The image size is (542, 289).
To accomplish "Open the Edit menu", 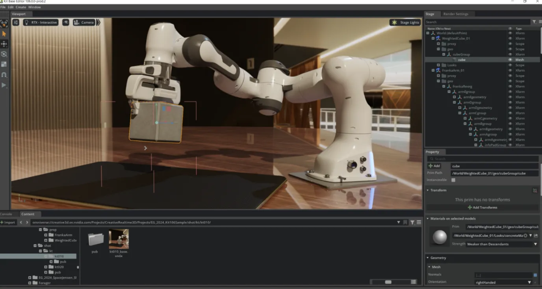I will [11, 7].
